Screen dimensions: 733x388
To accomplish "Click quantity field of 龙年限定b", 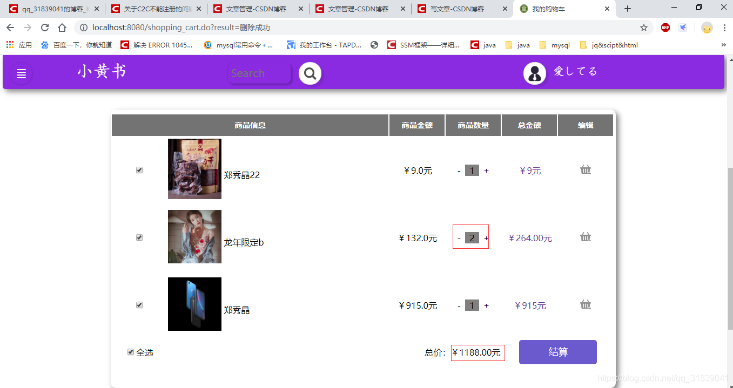I will click(472, 238).
